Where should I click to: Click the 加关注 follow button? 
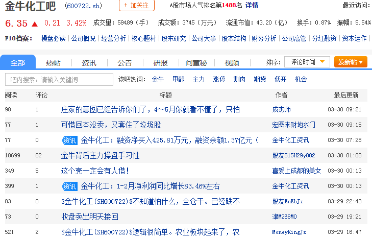tap(137, 5)
